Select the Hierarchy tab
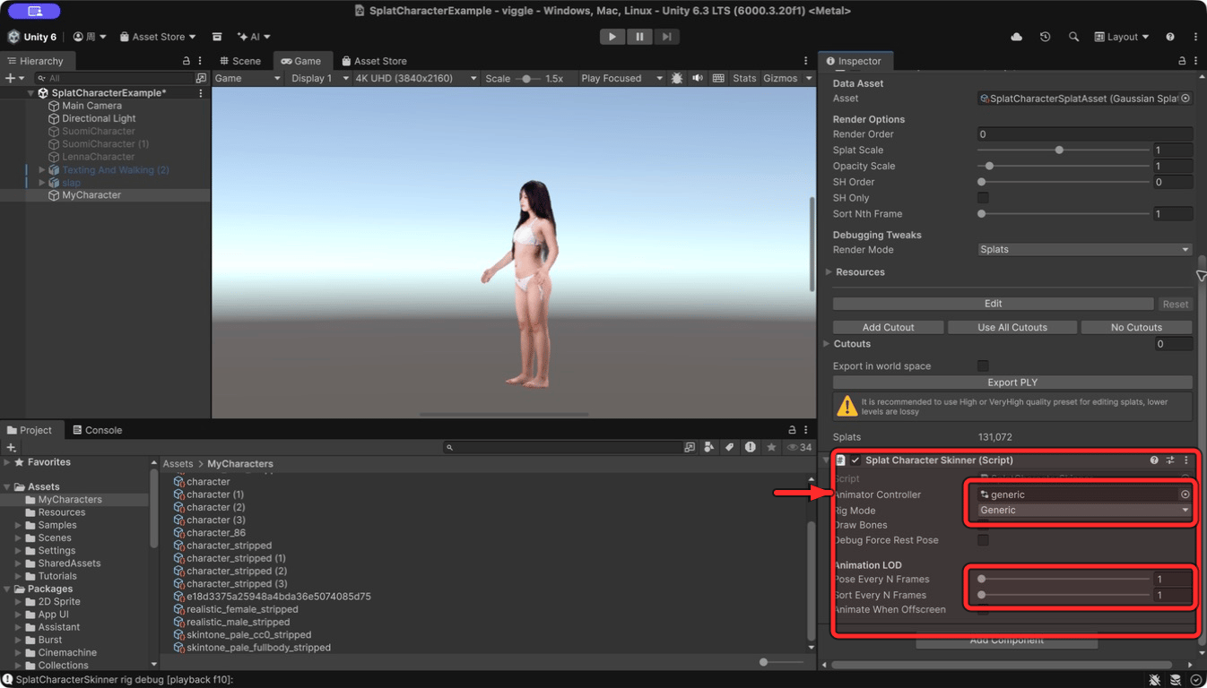 click(x=36, y=61)
